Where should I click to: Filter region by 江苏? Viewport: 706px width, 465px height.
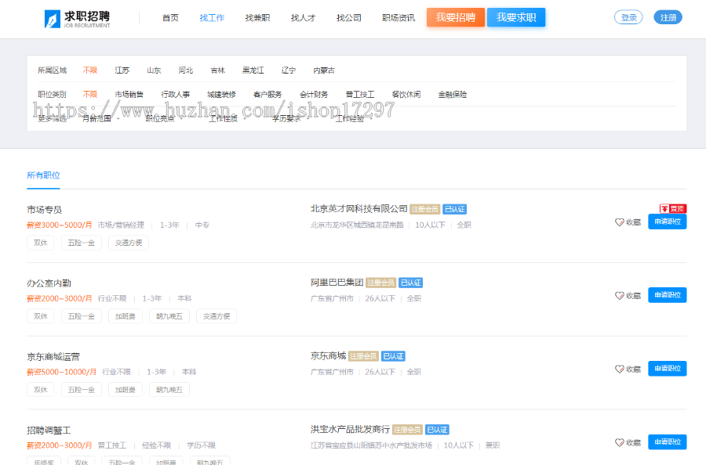(x=122, y=70)
